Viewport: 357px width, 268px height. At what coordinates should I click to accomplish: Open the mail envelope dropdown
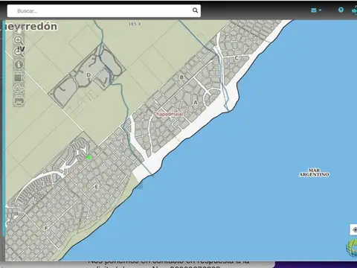tap(316, 10)
